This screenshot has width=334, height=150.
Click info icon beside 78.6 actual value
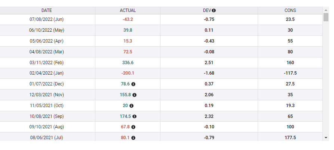point(133,84)
